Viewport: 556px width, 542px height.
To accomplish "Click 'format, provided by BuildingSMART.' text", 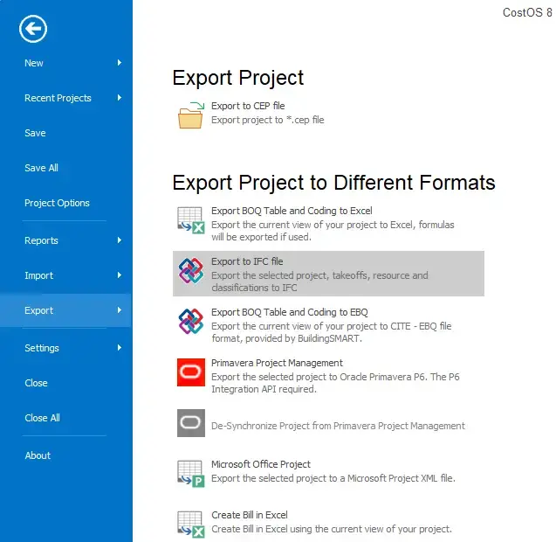I will pos(286,338).
